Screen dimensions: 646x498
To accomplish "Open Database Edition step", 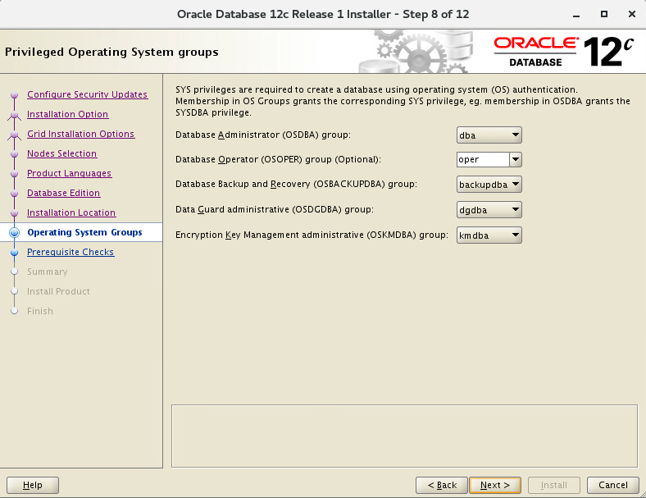I will (63, 193).
